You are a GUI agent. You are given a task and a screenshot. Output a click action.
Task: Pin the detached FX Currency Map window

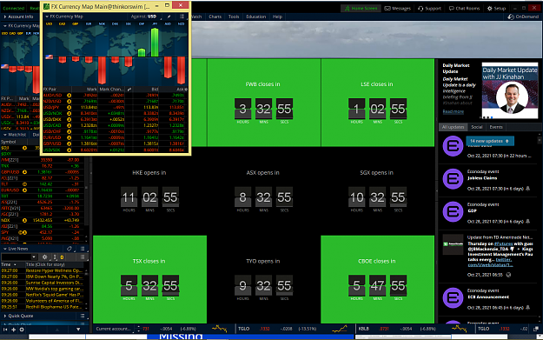[x=169, y=17]
